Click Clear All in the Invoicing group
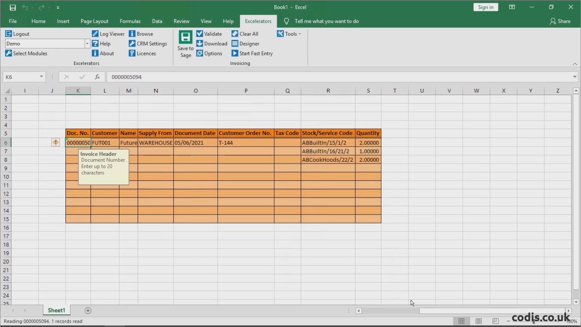Viewport: 581px width, 327px height. (x=245, y=34)
